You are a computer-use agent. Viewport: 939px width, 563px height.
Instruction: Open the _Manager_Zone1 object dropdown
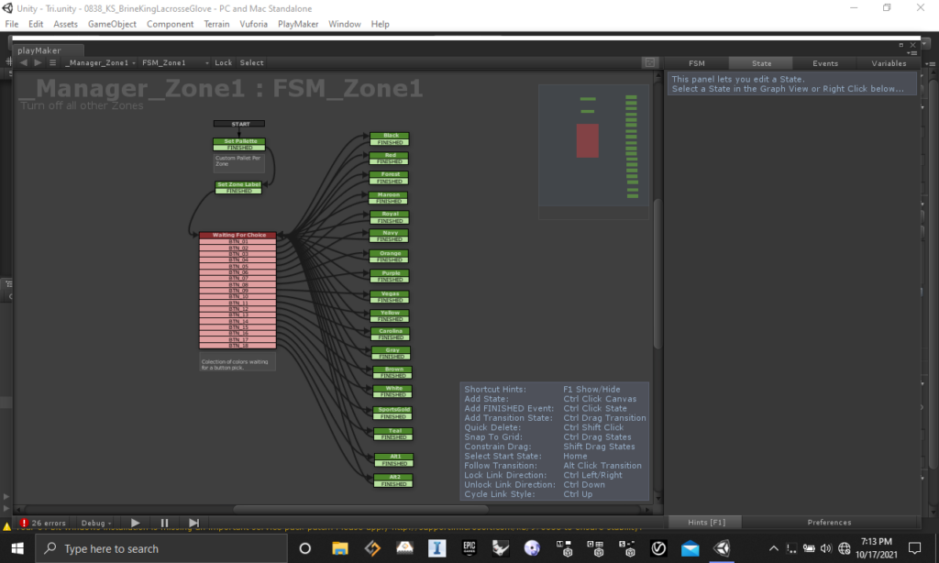coord(100,63)
